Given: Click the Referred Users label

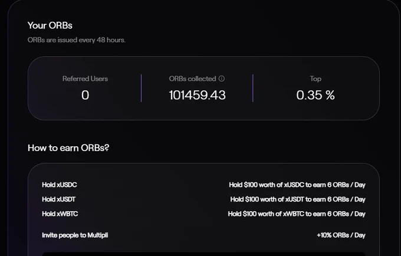Looking at the screenshot, I should pyautogui.click(x=85, y=78).
